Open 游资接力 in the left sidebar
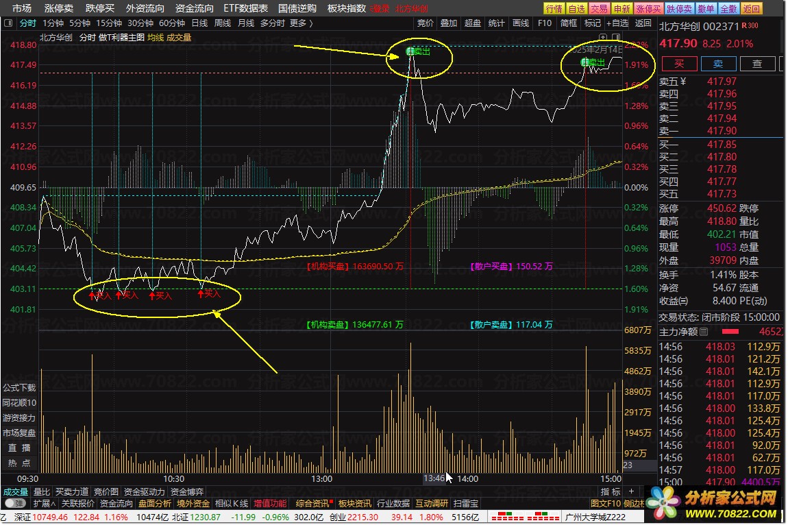Screen dimensions: 788x525 [19, 418]
